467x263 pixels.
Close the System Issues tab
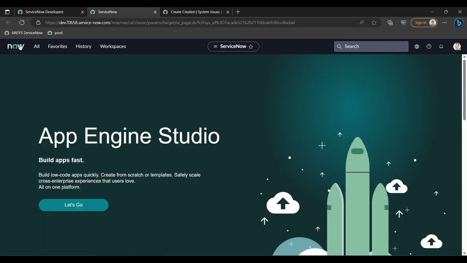tap(228, 12)
